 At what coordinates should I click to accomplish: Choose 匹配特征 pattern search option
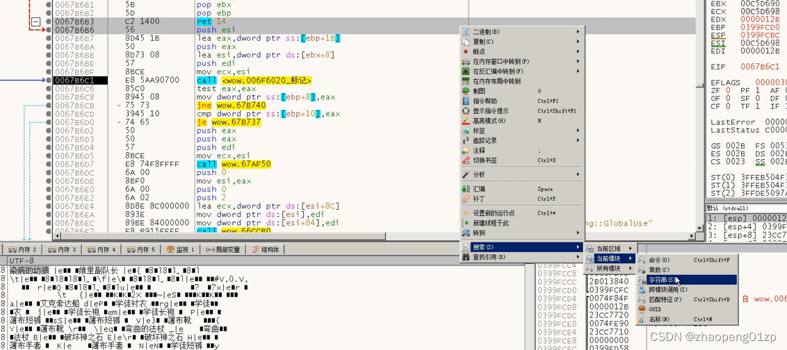pyautogui.click(x=687, y=299)
